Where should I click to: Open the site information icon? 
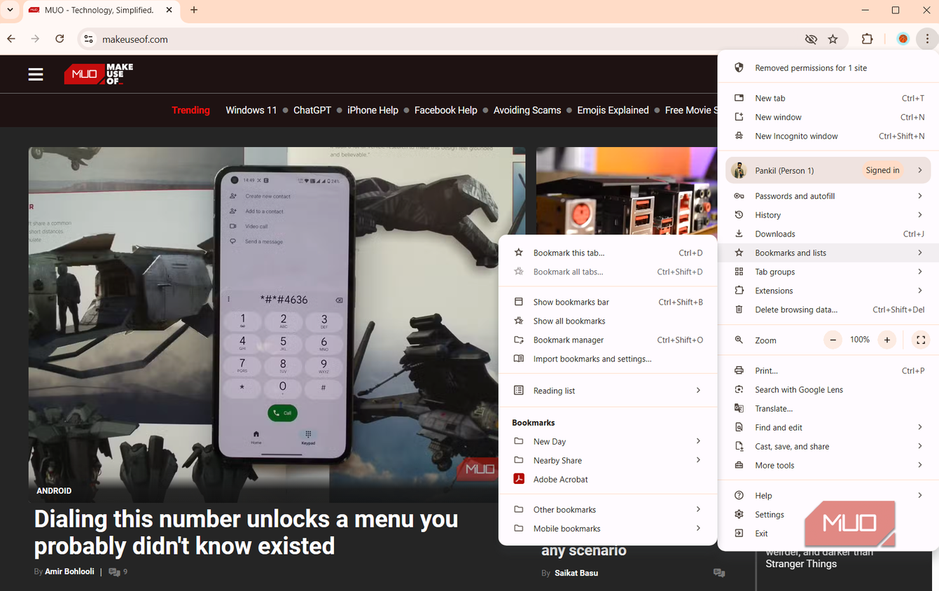point(88,39)
